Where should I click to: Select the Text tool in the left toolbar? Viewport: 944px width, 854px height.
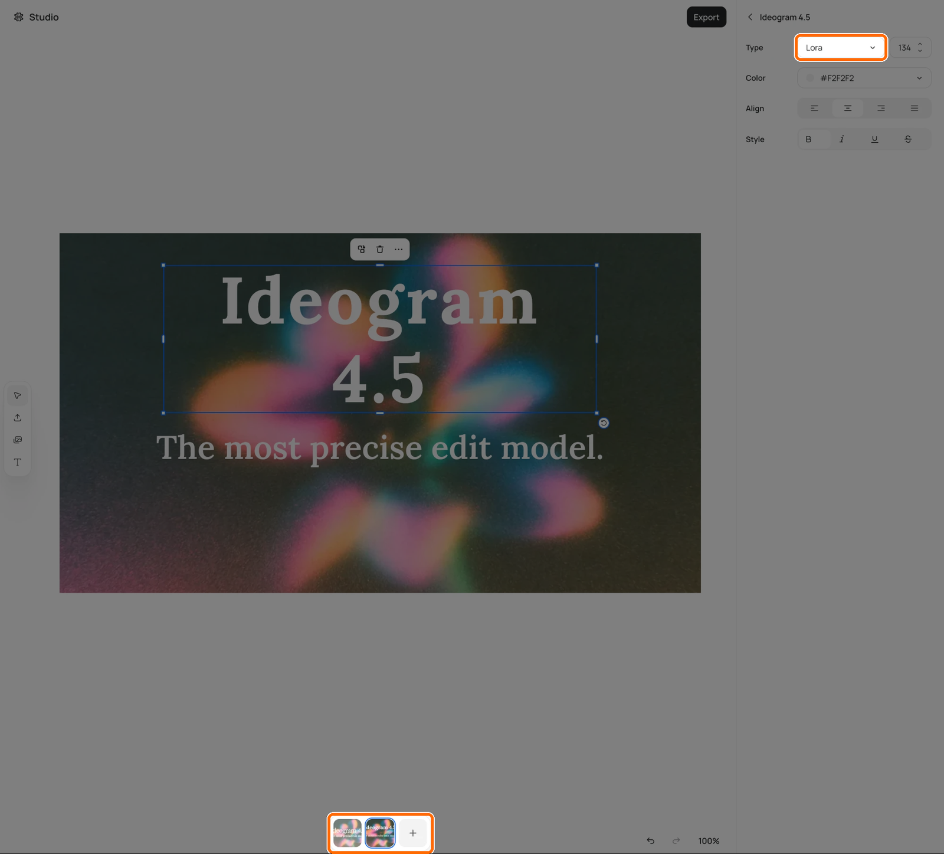(x=18, y=462)
